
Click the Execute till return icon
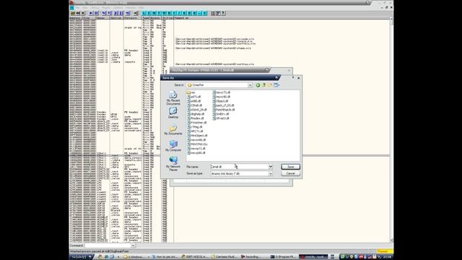click(x=128, y=13)
